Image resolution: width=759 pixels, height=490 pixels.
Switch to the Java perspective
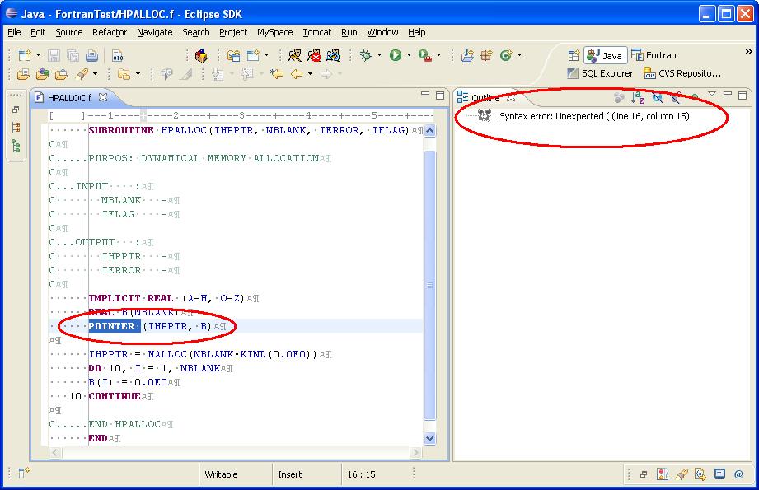(606, 56)
